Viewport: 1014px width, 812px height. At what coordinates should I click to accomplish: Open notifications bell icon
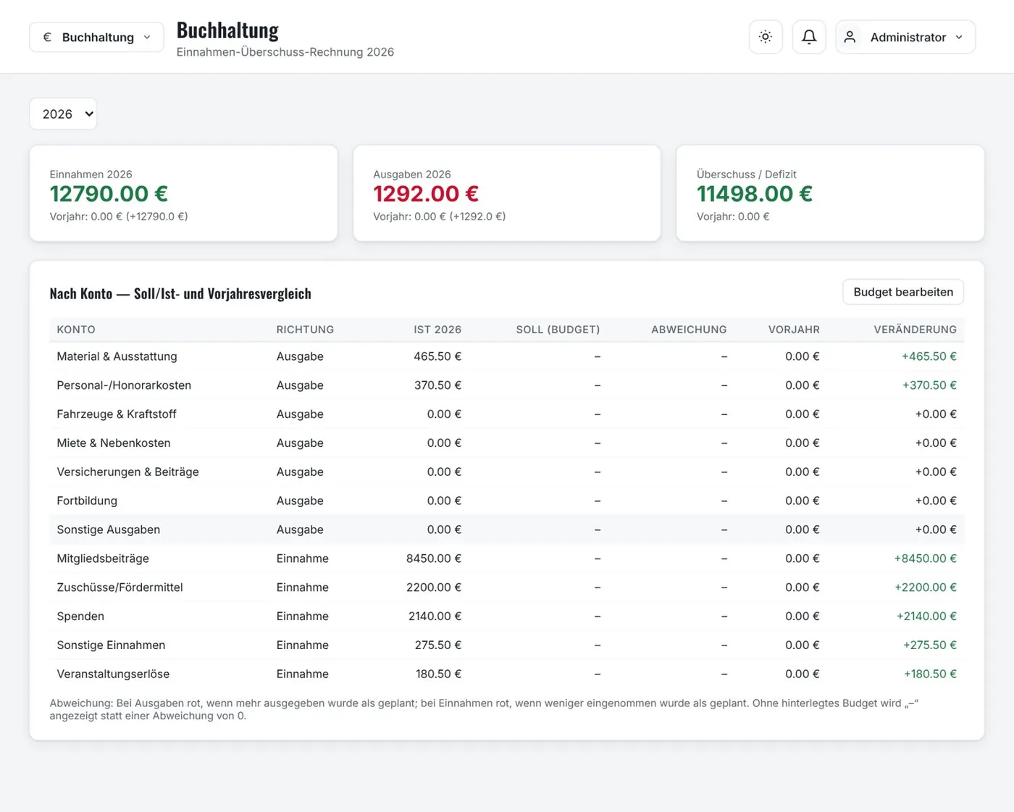[x=809, y=37]
